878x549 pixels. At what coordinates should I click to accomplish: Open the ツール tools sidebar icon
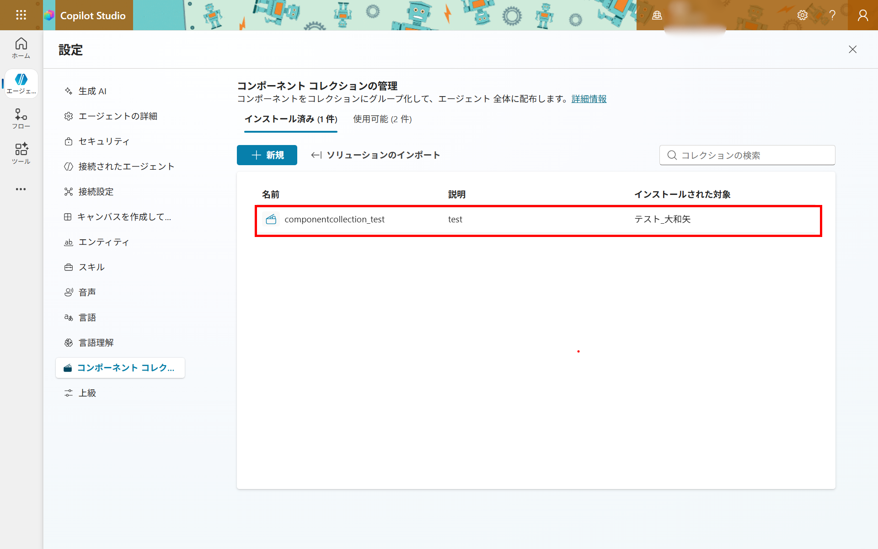coord(21,154)
